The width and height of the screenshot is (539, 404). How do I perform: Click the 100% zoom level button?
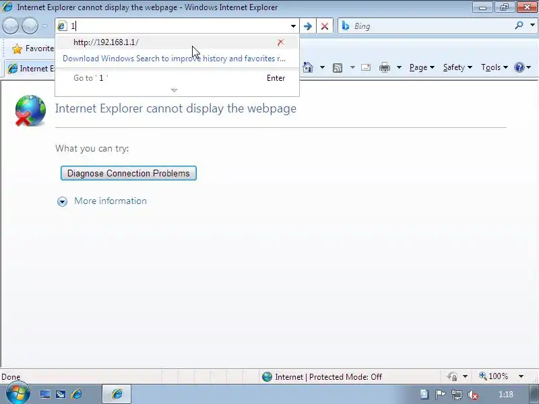493,376
